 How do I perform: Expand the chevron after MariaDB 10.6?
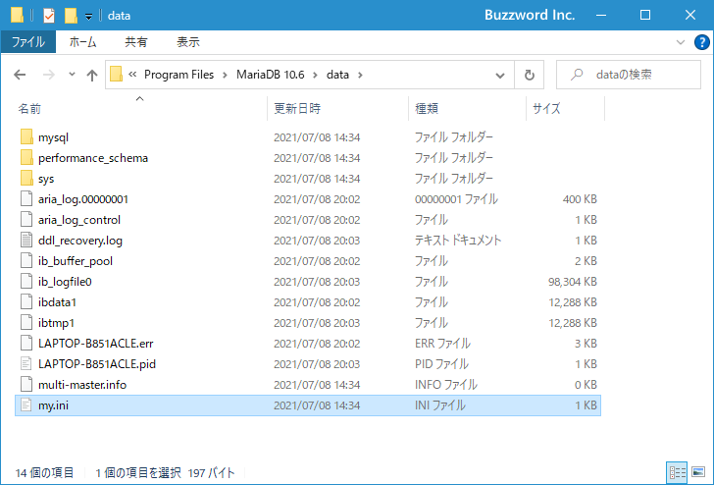tap(315, 75)
